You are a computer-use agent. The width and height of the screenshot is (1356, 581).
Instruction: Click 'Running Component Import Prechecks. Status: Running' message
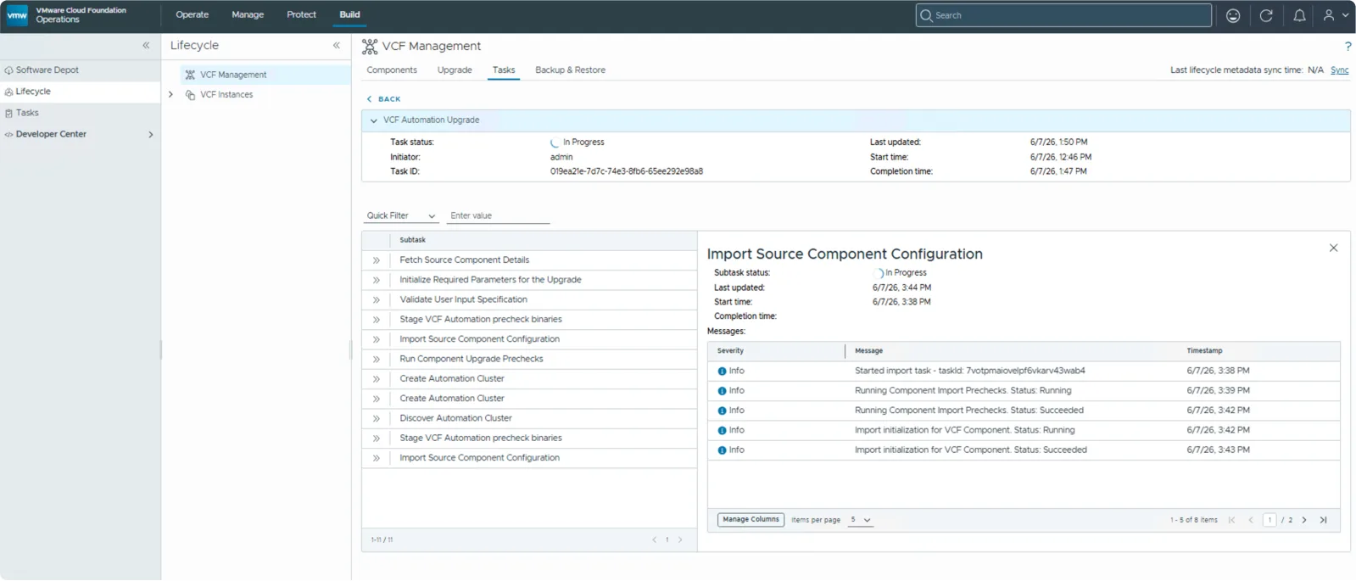963,391
